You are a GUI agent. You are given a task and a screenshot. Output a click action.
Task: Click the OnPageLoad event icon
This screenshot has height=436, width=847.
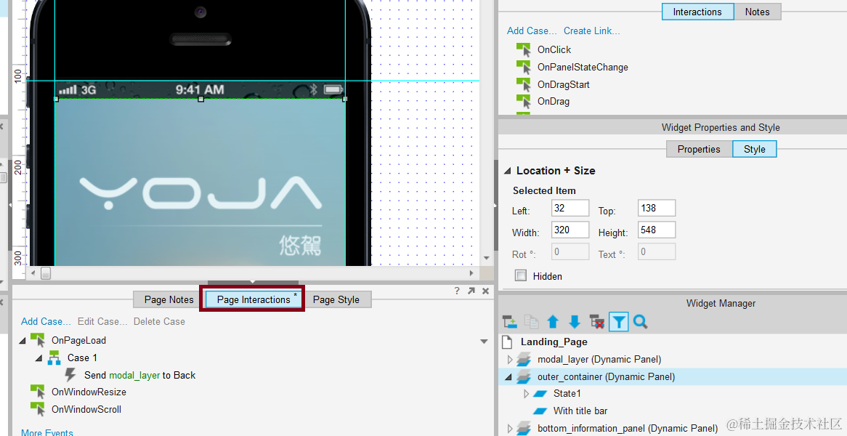pos(37,340)
